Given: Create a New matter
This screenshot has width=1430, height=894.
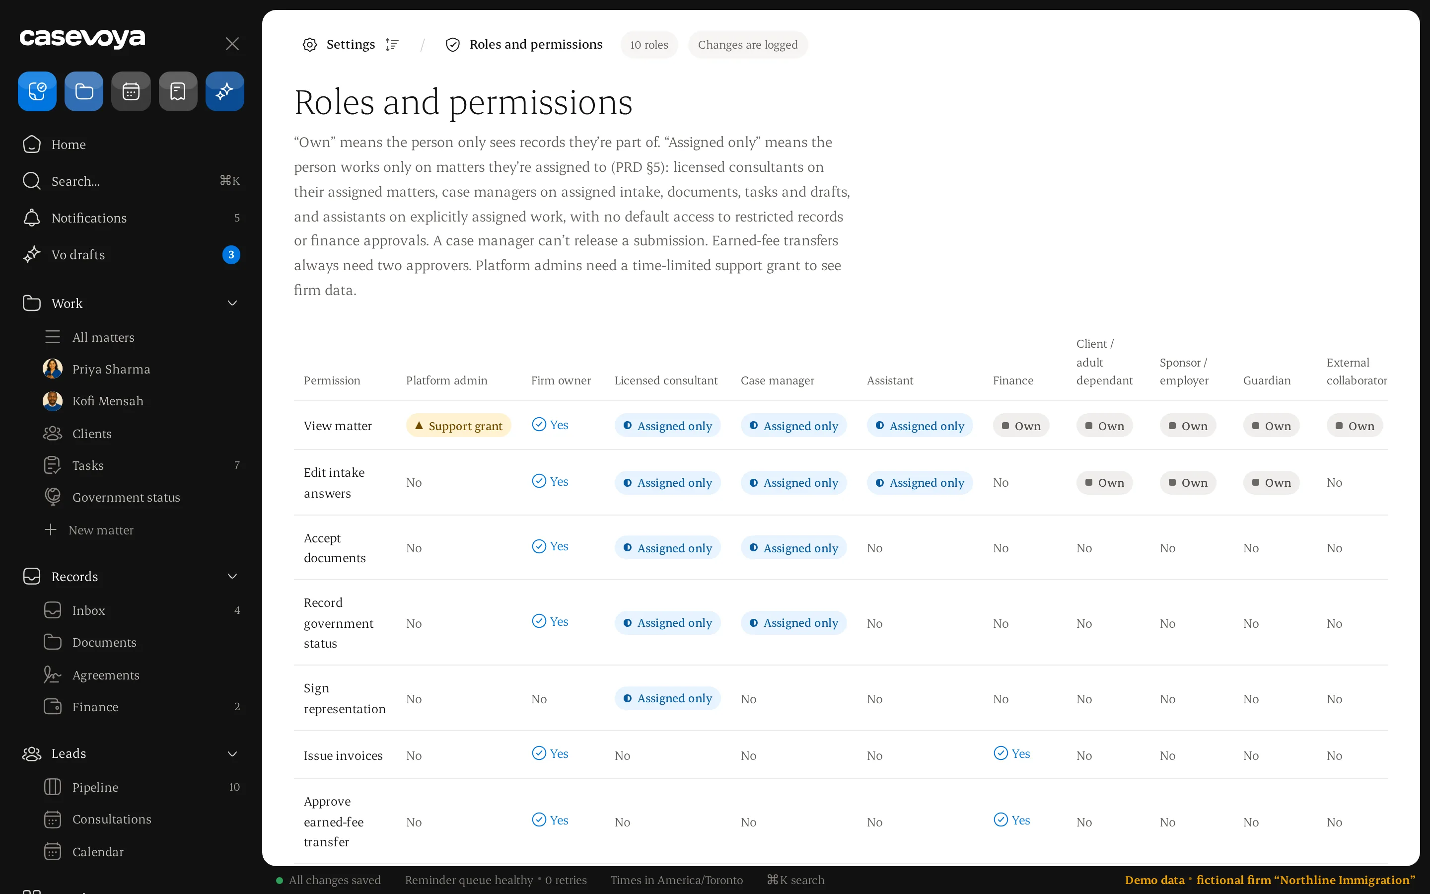Looking at the screenshot, I should click(142, 530).
